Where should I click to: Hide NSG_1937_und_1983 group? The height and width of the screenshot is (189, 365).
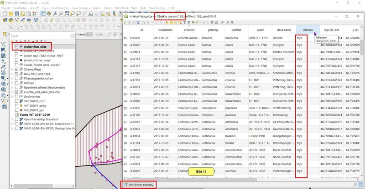coord(16,74)
